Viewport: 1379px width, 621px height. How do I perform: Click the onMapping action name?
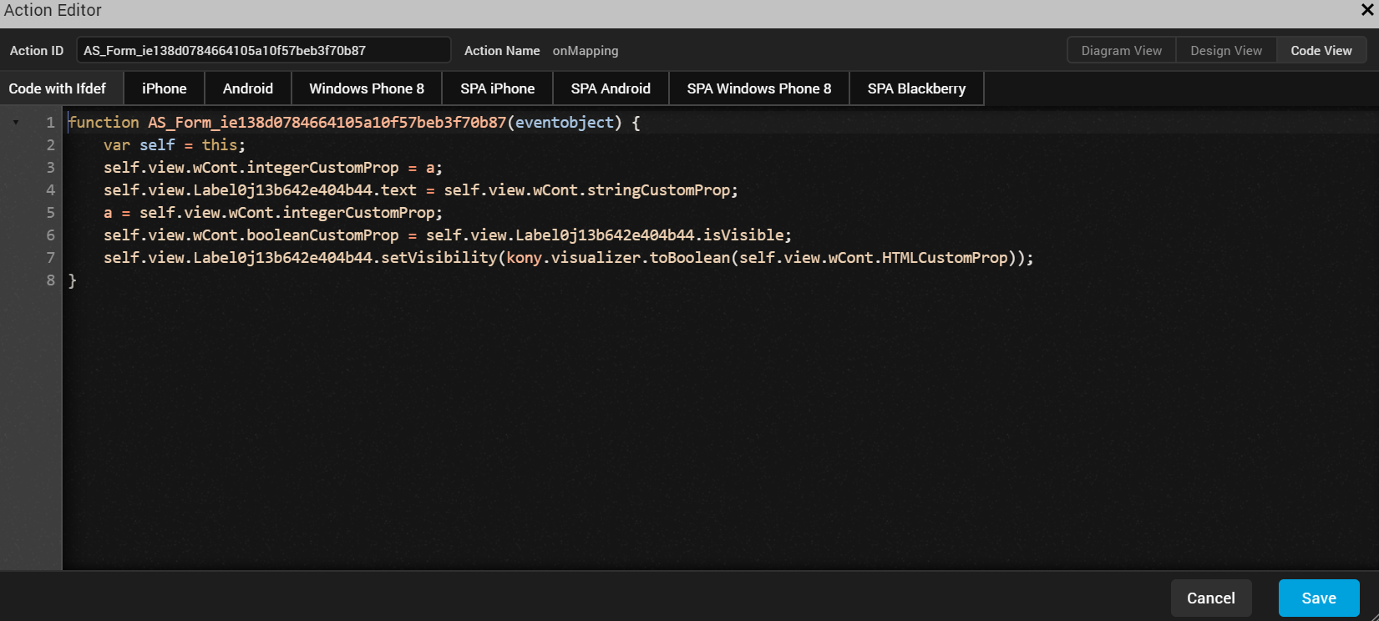(x=586, y=51)
